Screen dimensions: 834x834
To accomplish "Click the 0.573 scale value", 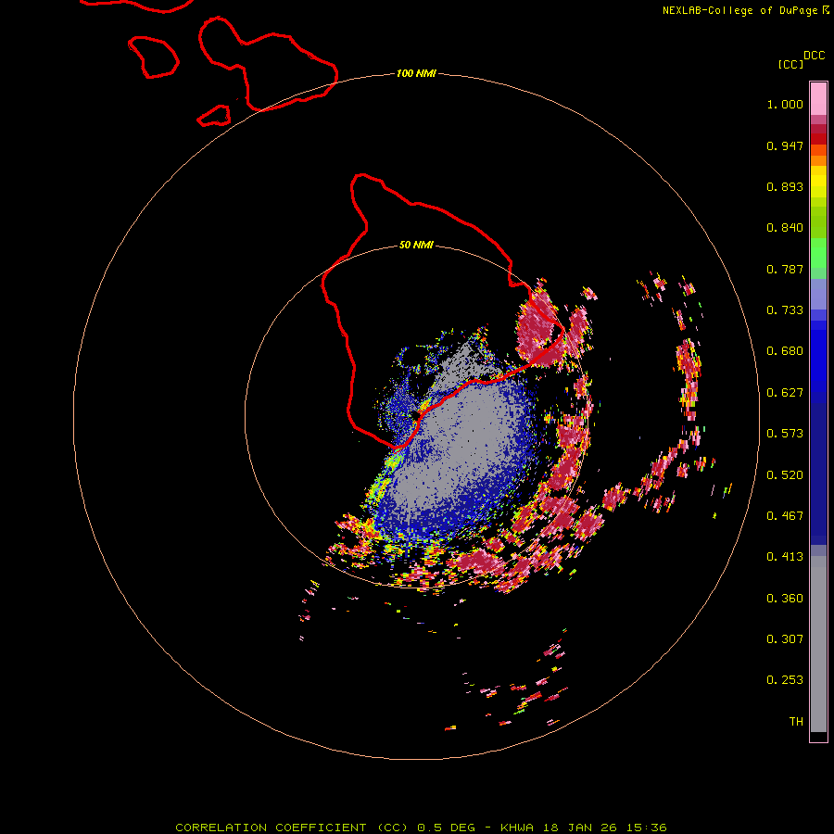I will [785, 434].
